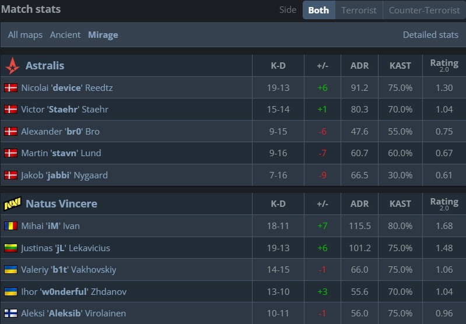This screenshot has height=324, width=466.
Task: Click the Romanian flag beside iM
Action: click(x=10, y=226)
